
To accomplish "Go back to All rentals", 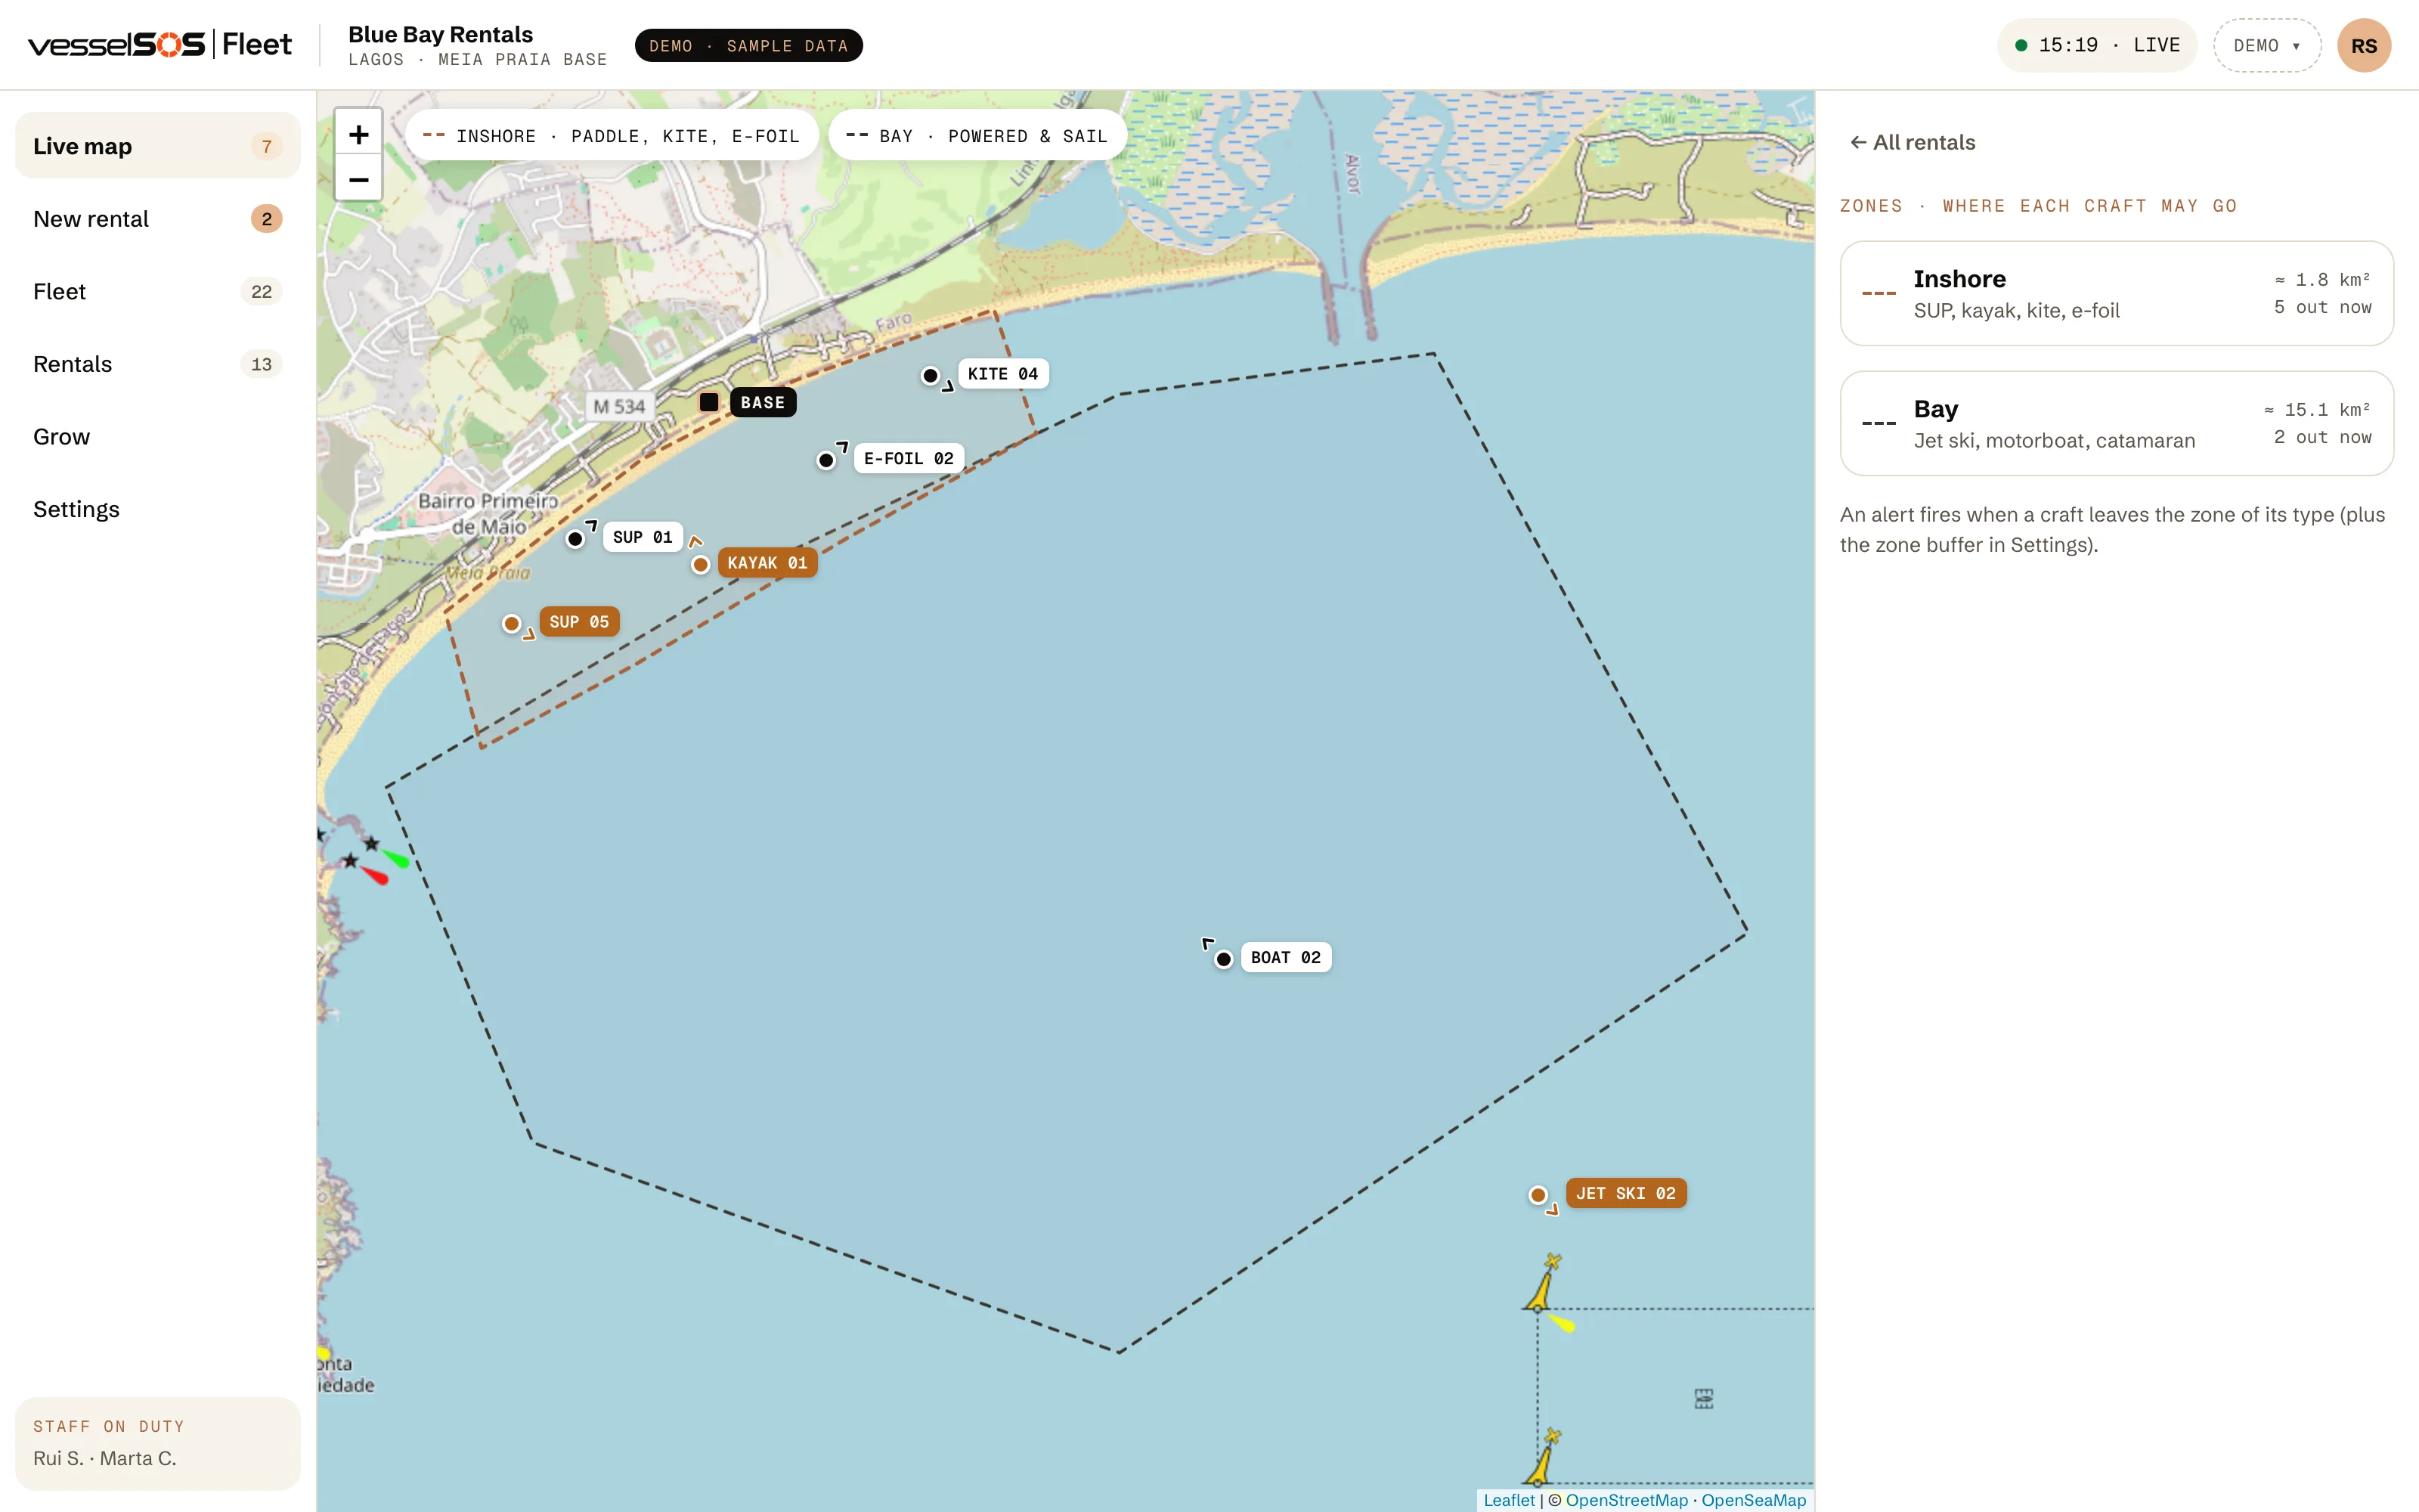I will (1913, 142).
